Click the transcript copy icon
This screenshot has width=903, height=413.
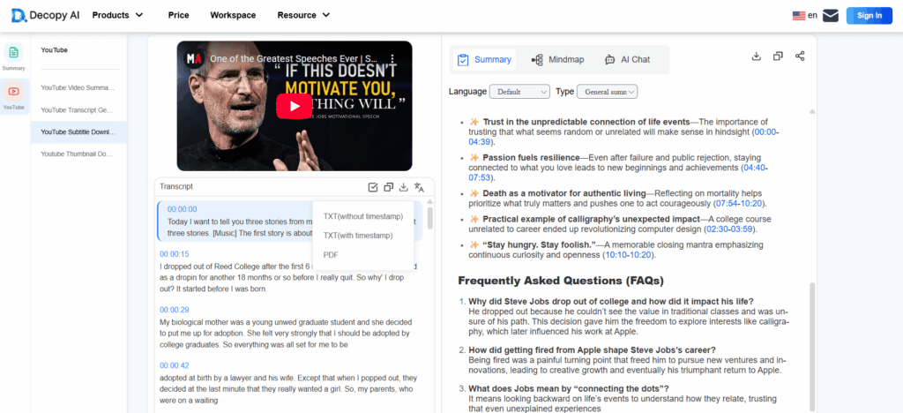coord(389,187)
